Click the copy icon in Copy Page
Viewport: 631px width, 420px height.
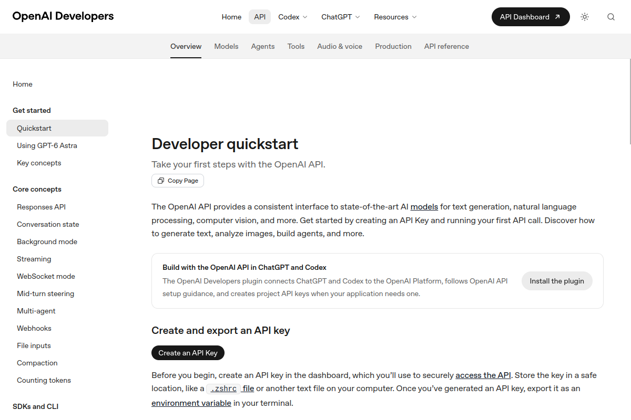pos(161,181)
